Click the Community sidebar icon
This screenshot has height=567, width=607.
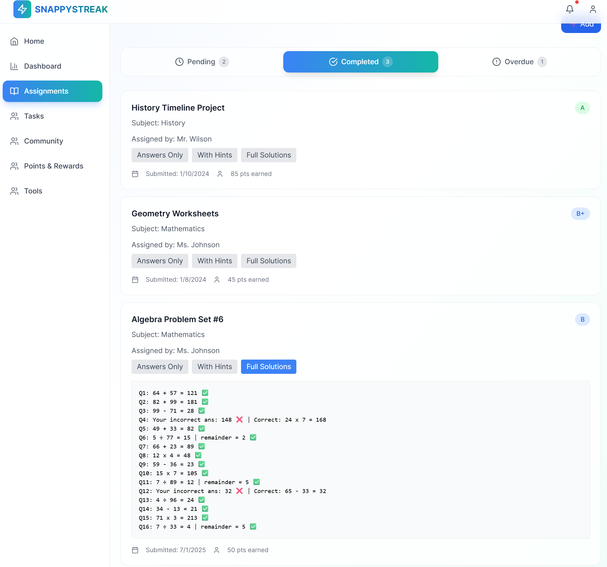click(14, 141)
